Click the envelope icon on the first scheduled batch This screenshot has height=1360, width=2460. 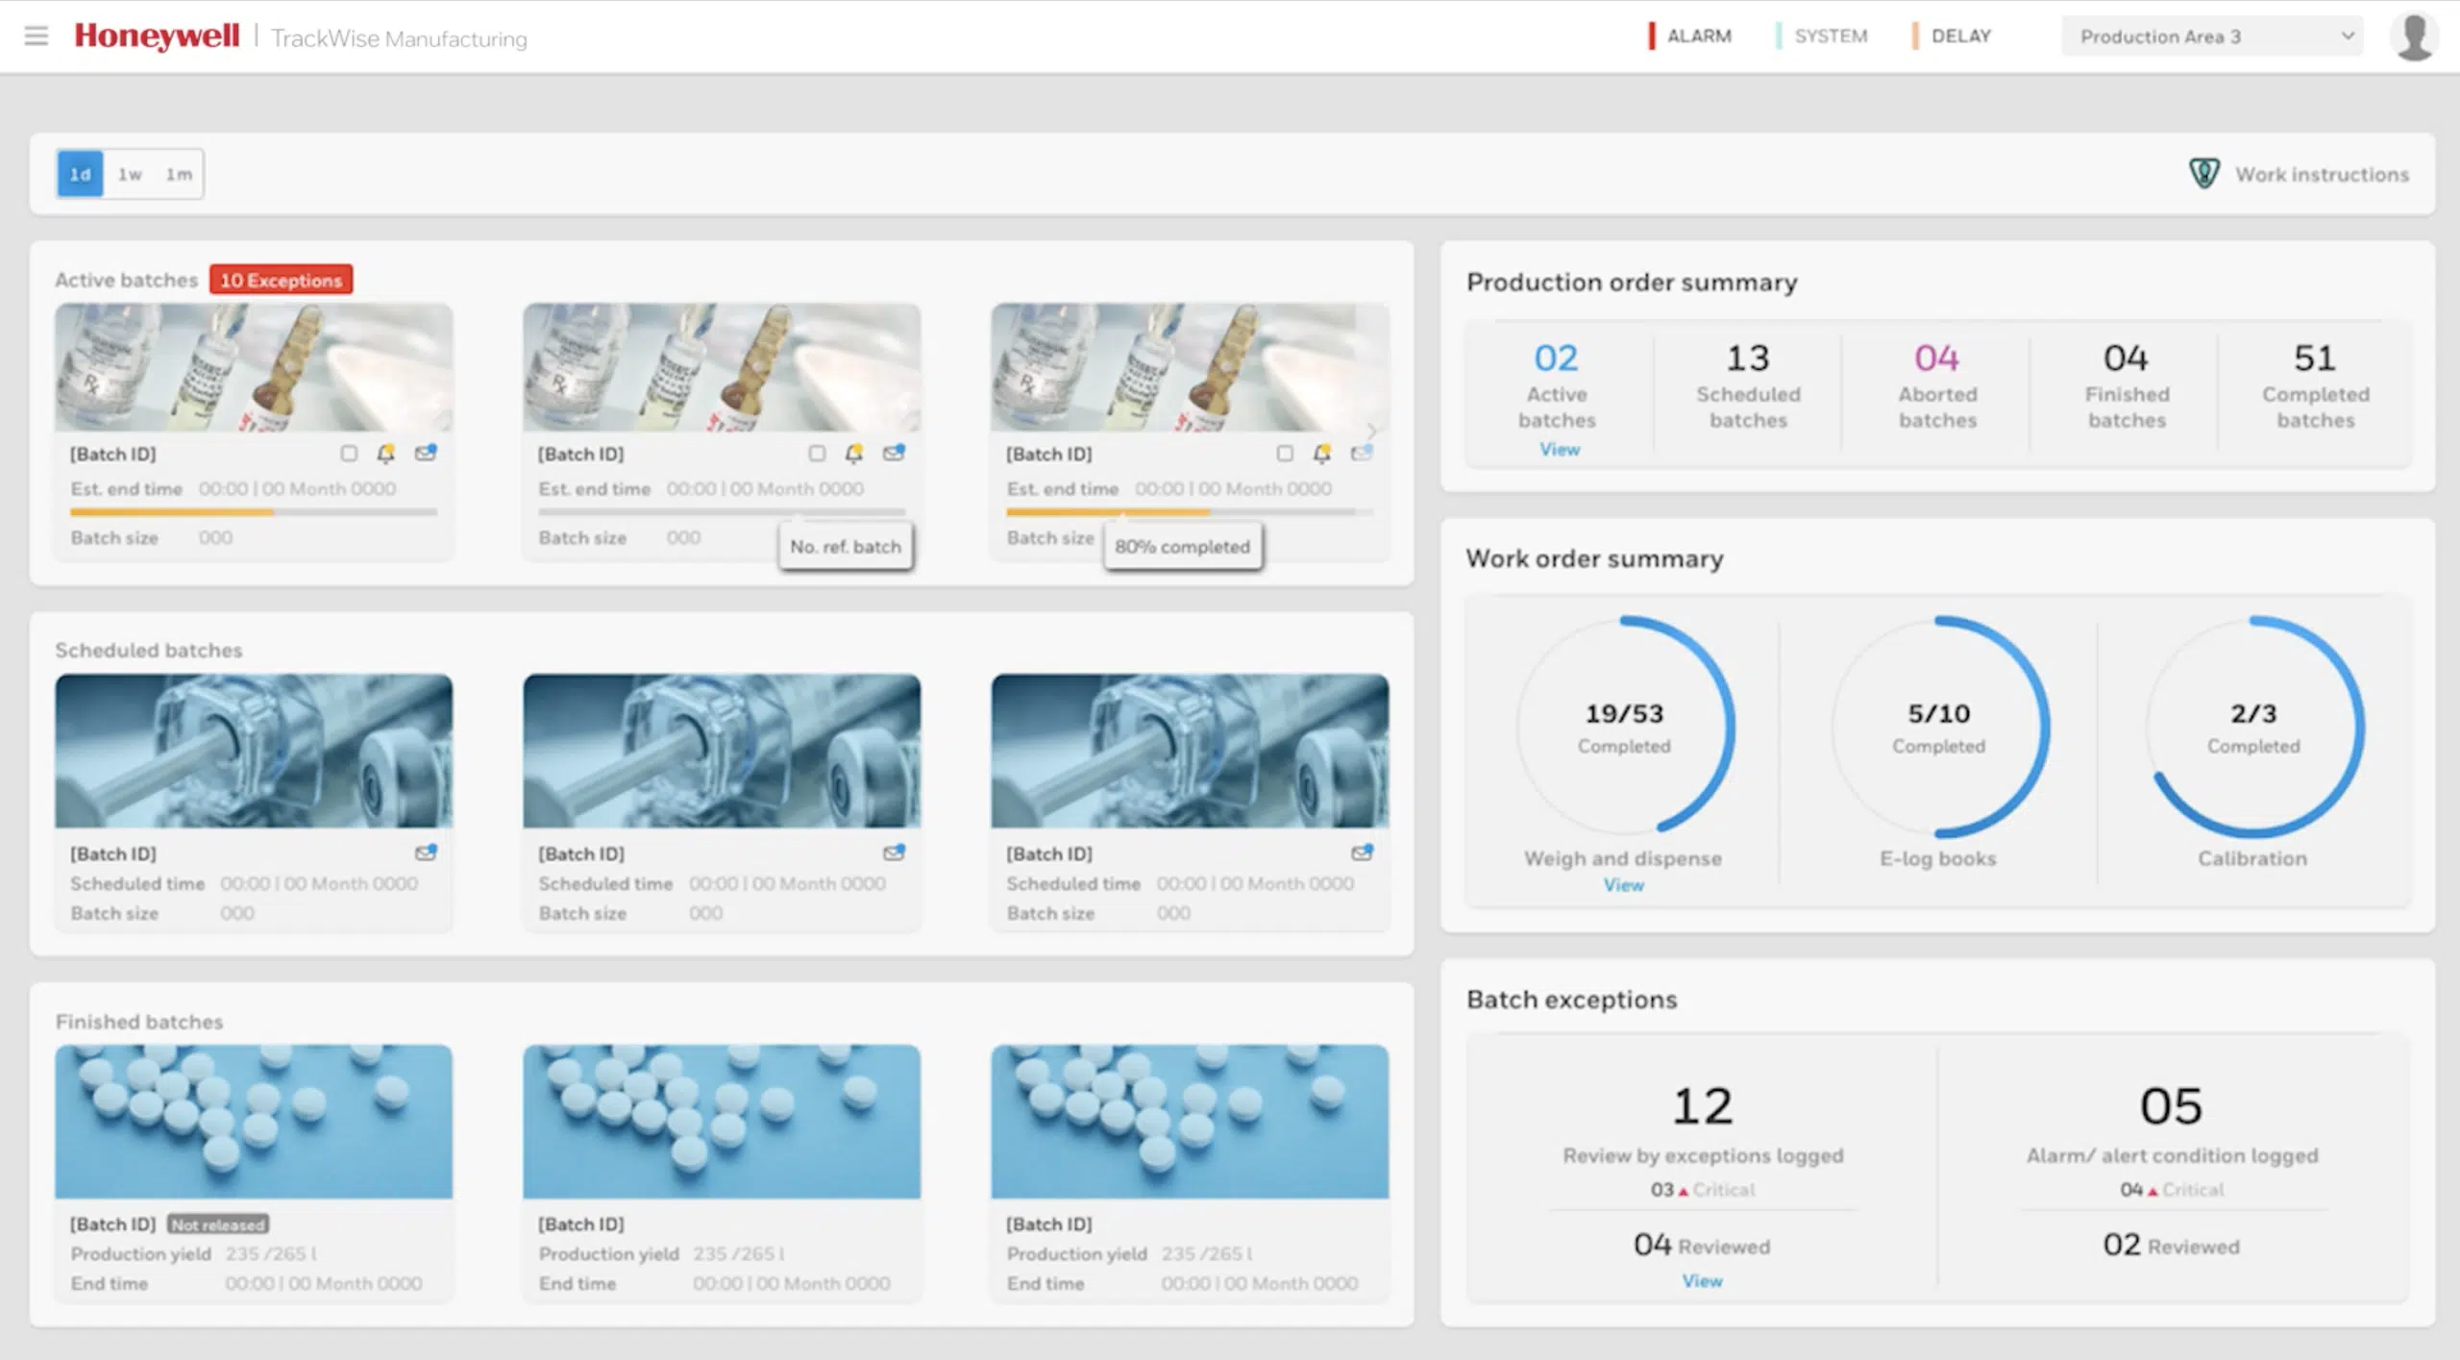click(427, 852)
